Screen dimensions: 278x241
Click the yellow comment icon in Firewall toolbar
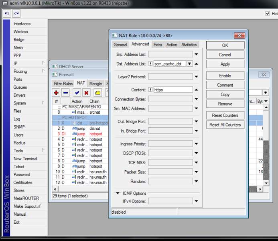97,93
